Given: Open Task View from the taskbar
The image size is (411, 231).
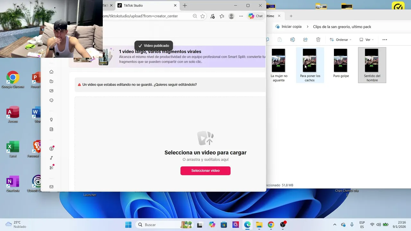Looking at the screenshot, I should [x=200, y=225].
